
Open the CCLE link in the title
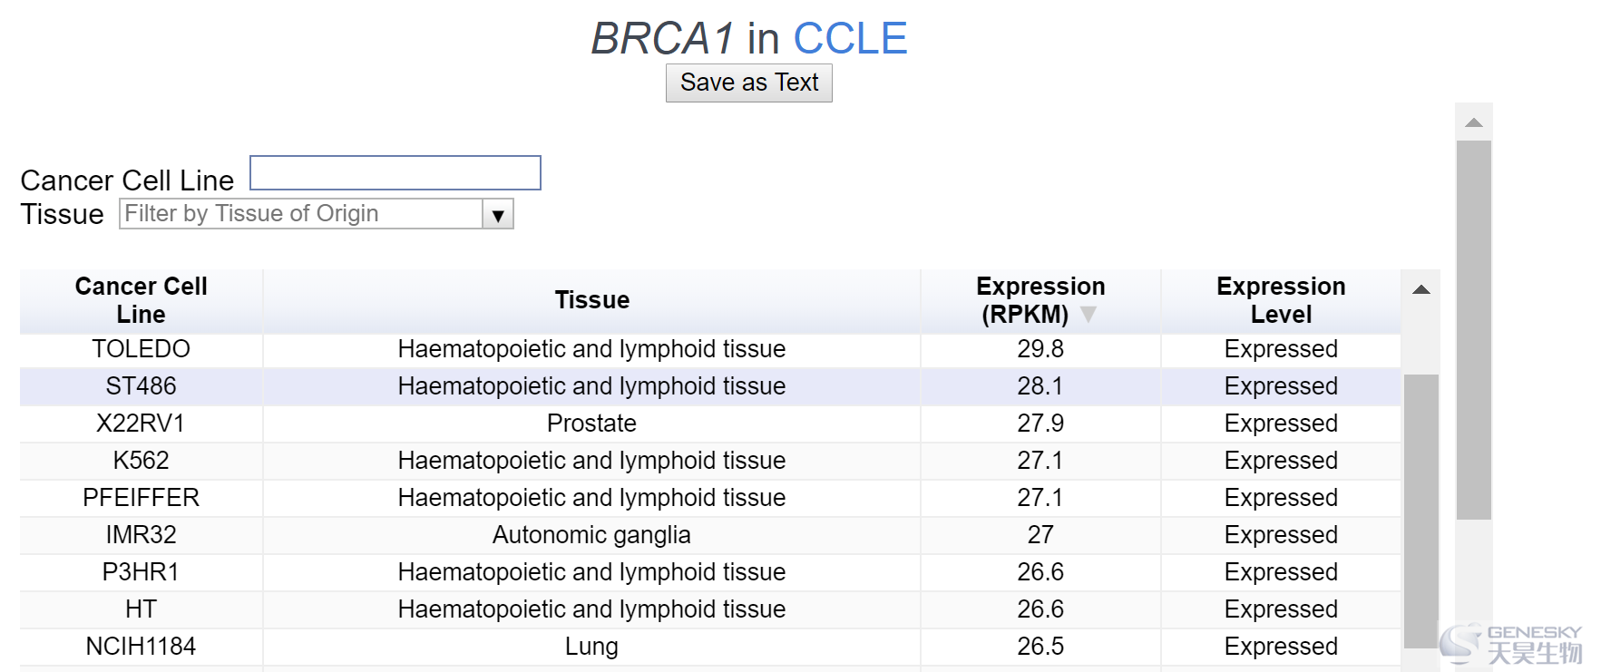850,38
